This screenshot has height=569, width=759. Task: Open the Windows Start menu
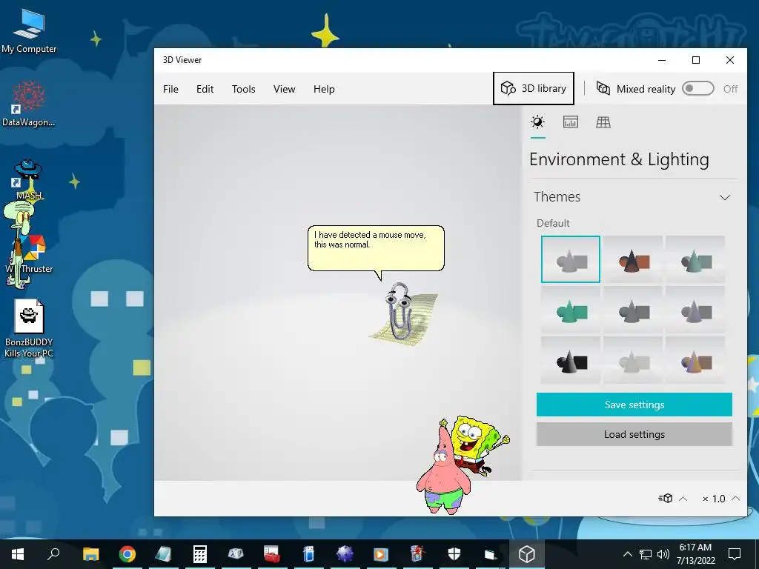18,554
